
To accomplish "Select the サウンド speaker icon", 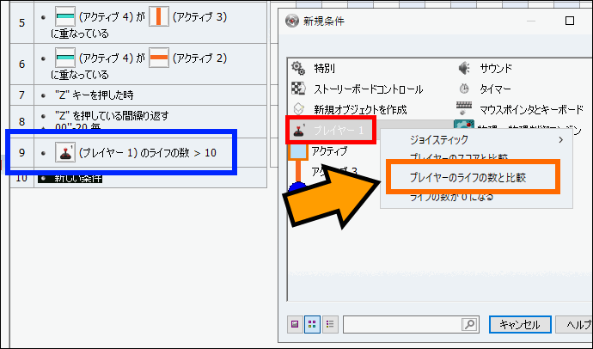I will click(464, 68).
